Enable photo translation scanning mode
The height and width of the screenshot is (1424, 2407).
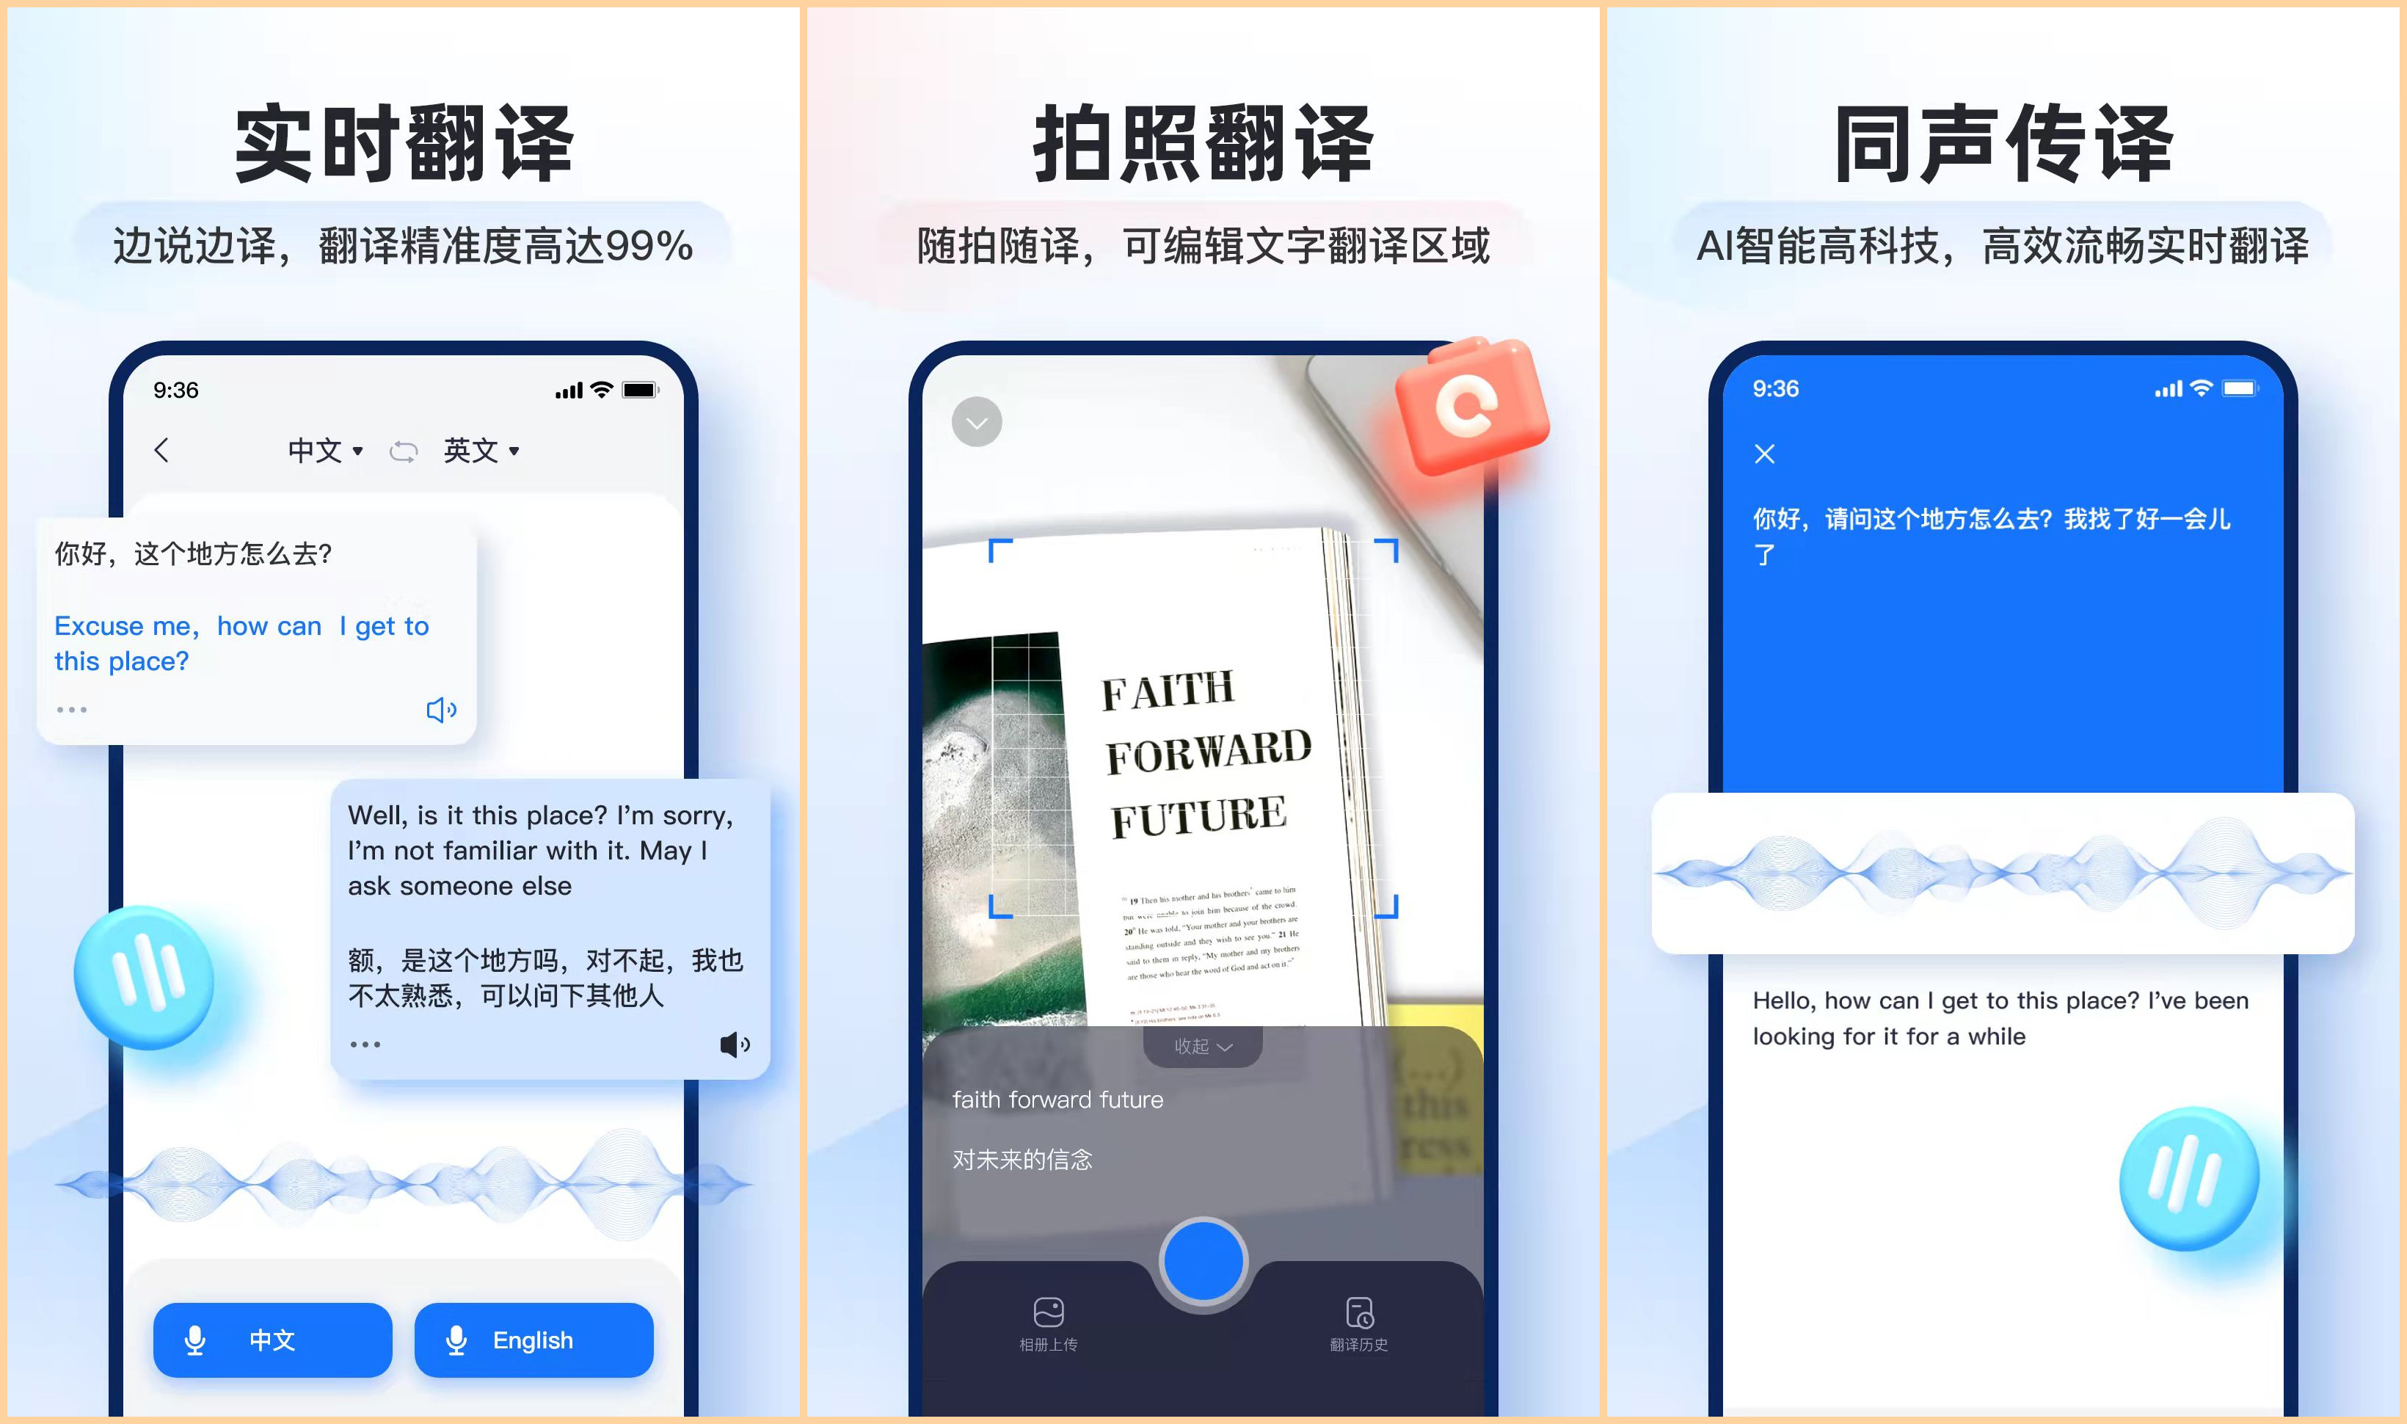pos(1203,1244)
